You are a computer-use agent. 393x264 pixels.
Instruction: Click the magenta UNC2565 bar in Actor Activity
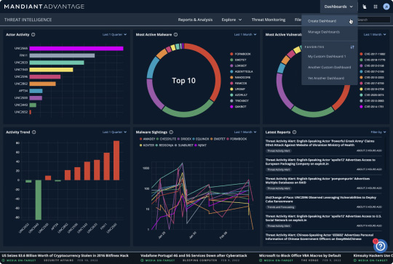coord(76,48)
